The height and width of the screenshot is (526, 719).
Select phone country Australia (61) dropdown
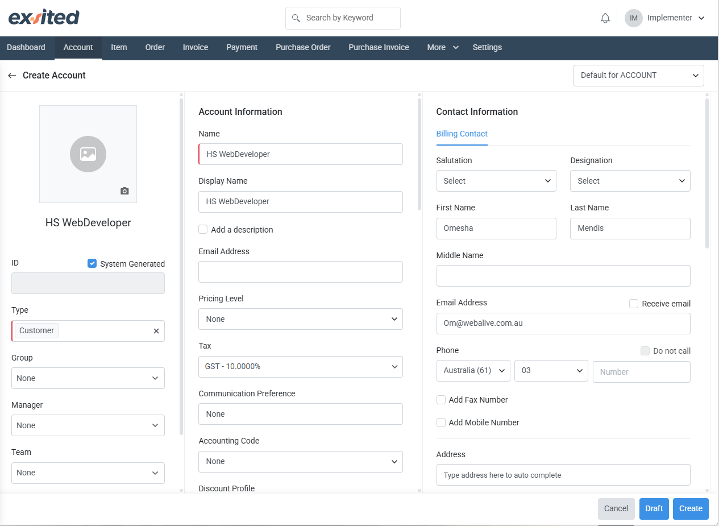pyautogui.click(x=473, y=371)
